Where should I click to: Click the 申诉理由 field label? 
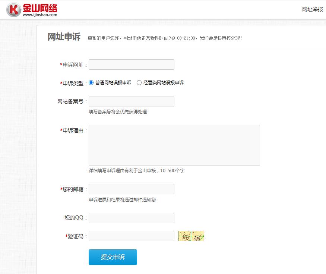75,130
